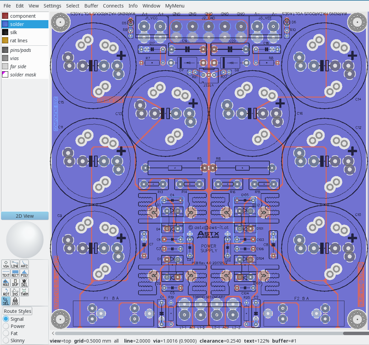The image size is (369, 345).
Task: Select the silk layer name
Action: pyautogui.click(x=13, y=32)
